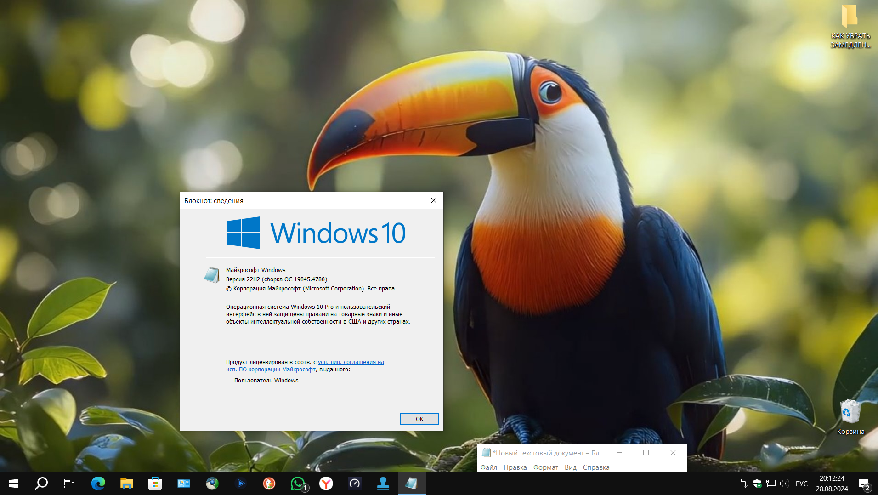Launch Yandex Browser from the taskbar
Screen dimensions: 878x495
tap(326, 484)
